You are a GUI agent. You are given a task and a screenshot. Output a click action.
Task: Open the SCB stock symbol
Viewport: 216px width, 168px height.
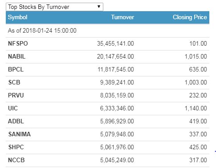14,82
